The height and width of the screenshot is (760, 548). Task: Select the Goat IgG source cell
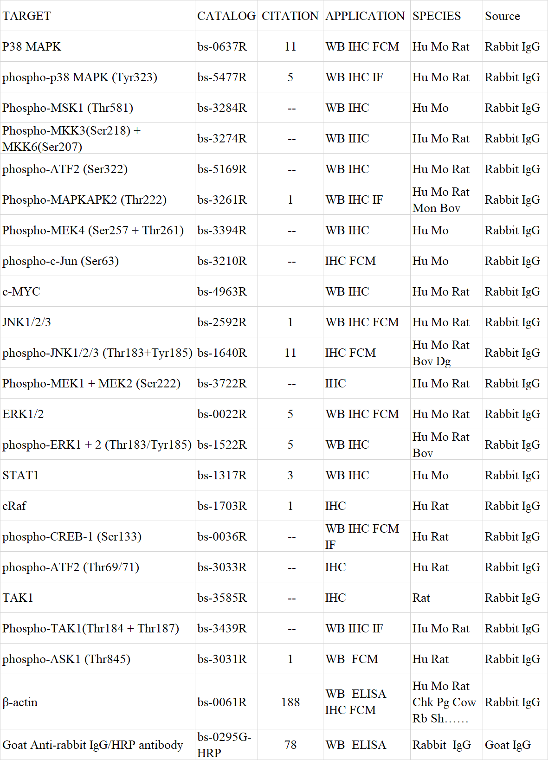[x=508, y=745]
